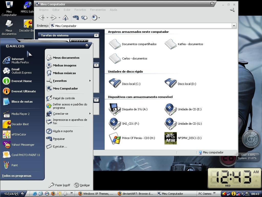262x197 pixels.
Task: Open Painel de controle
Action: (69, 98)
